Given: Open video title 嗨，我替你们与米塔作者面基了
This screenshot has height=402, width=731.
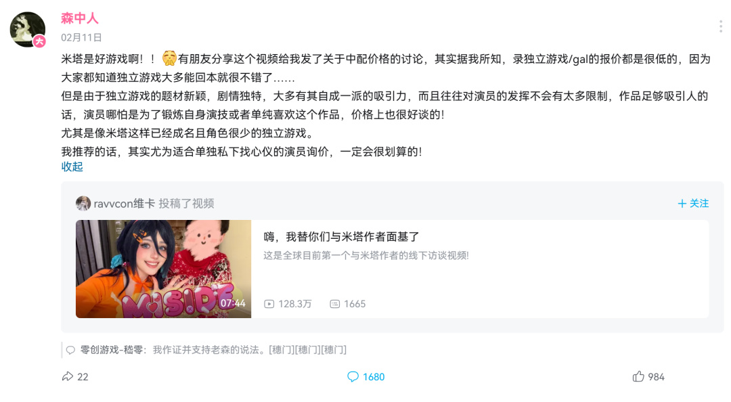Looking at the screenshot, I should point(341,237).
